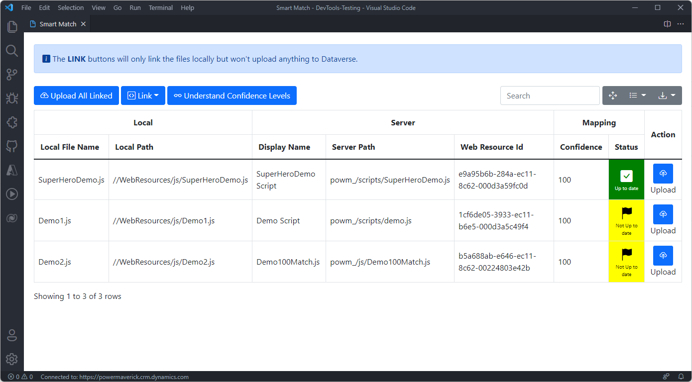Click the Accounts icon
The height and width of the screenshot is (382, 692).
click(12, 335)
